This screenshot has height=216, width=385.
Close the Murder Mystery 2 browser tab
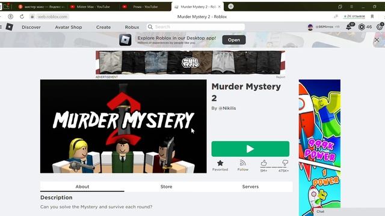coord(219,7)
